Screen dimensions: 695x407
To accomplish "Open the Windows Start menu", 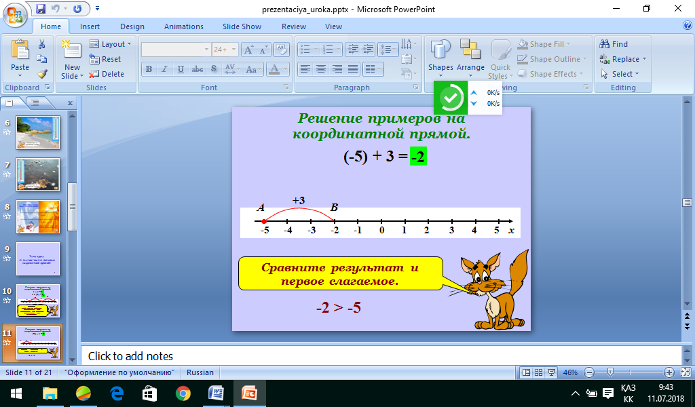I will tap(16, 393).
